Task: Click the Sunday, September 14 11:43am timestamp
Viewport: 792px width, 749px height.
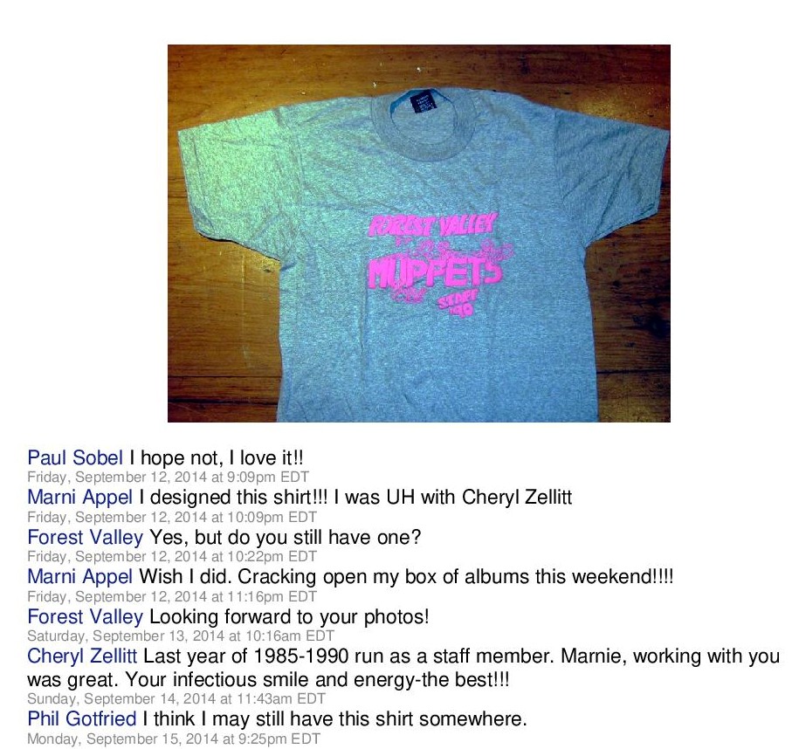Action: pos(176,698)
